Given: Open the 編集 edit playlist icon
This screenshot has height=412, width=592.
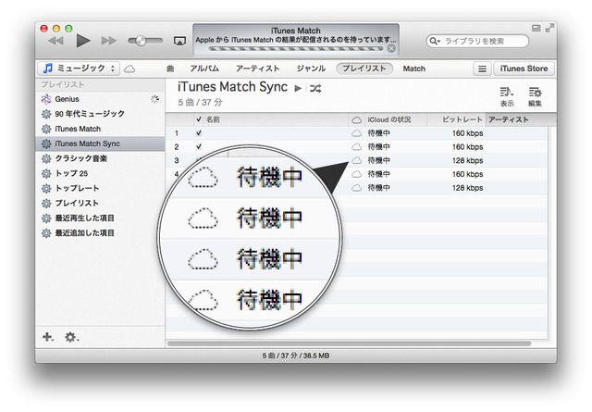Looking at the screenshot, I should (x=535, y=96).
